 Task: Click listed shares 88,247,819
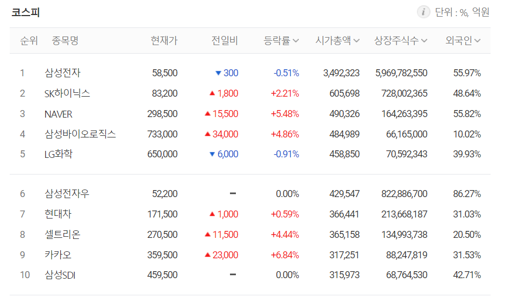[407, 255]
